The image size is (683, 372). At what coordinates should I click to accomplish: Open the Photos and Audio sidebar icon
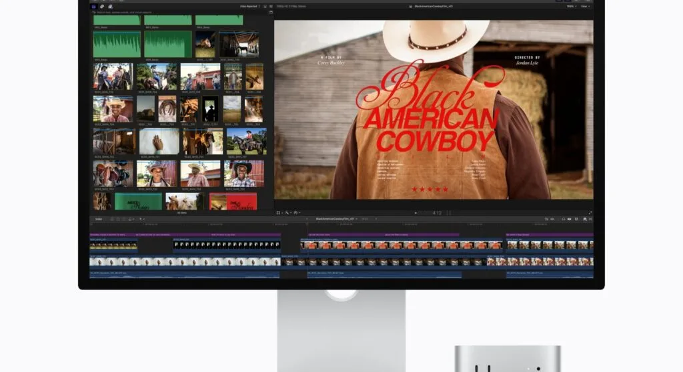(102, 7)
